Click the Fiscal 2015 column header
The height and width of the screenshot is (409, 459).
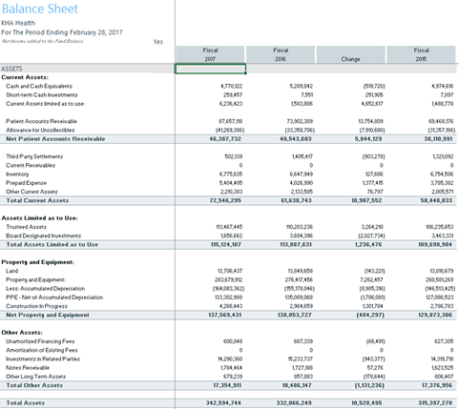421,54
